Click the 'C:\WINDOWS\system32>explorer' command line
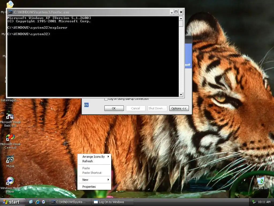This screenshot has width=274, height=206. 37,28
